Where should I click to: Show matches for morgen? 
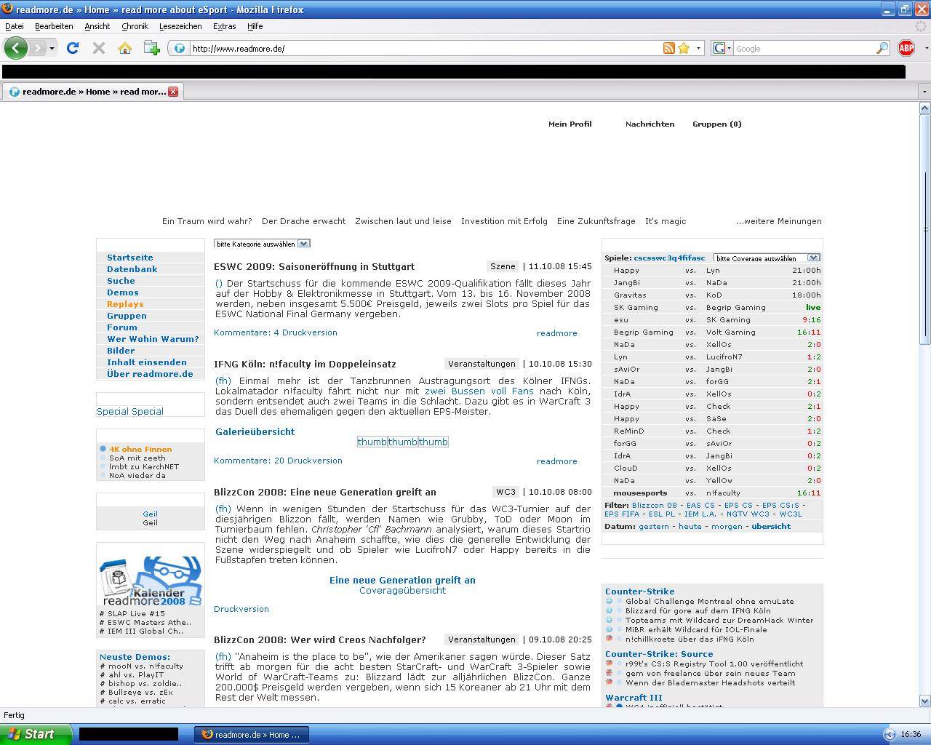click(x=727, y=526)
